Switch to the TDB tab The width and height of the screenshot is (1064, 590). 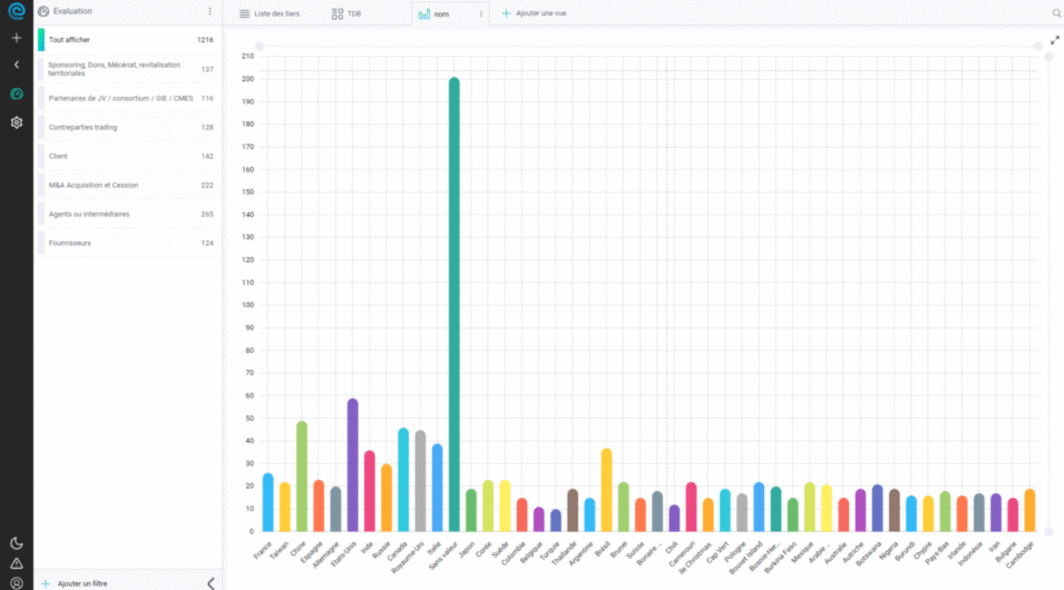click(x=346, y=13)
